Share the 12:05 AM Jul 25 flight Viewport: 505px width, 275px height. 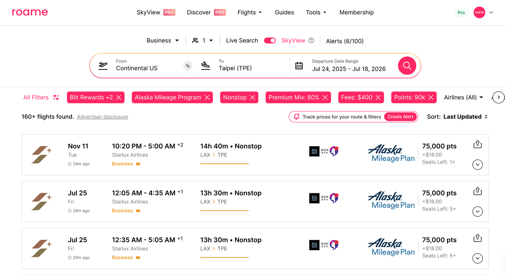click(x=477, y=191)
